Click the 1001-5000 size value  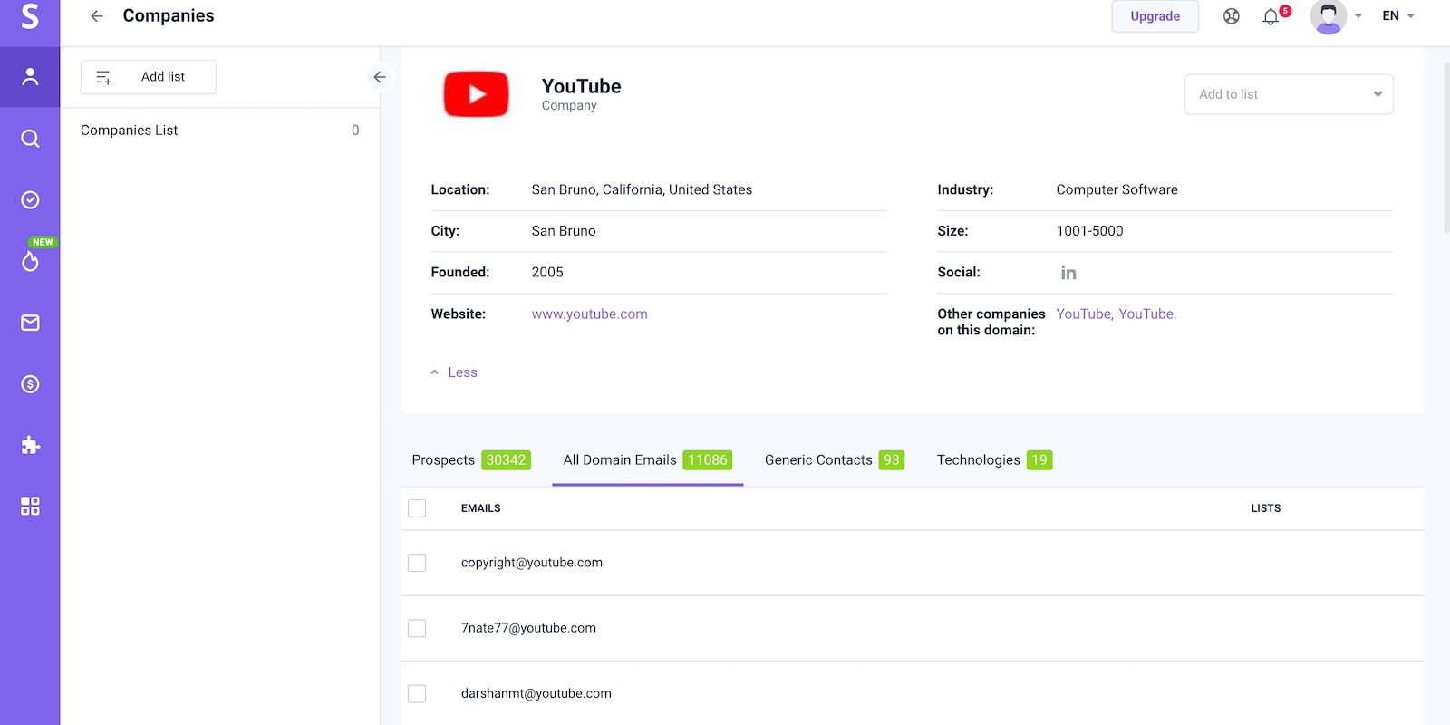point(1089,231)
